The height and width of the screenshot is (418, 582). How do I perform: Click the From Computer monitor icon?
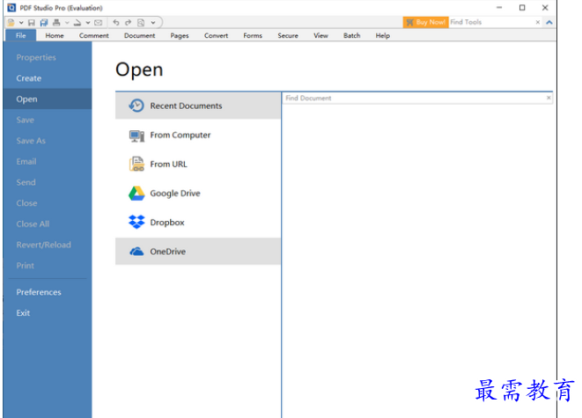click(136, 136)
